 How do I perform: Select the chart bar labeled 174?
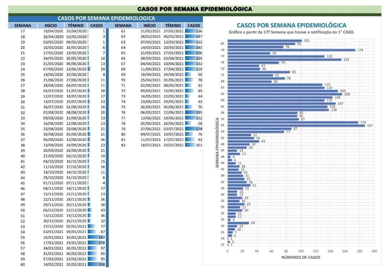click(291, 50)
